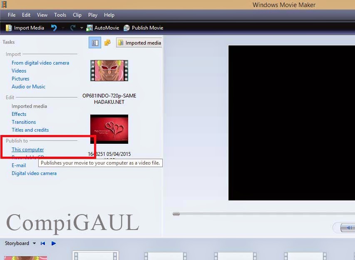Click the Movie Maker filmstrip title icon
The height and width of the screenshot is (260, 355).
pyautogui.click(x=4, y=4)
